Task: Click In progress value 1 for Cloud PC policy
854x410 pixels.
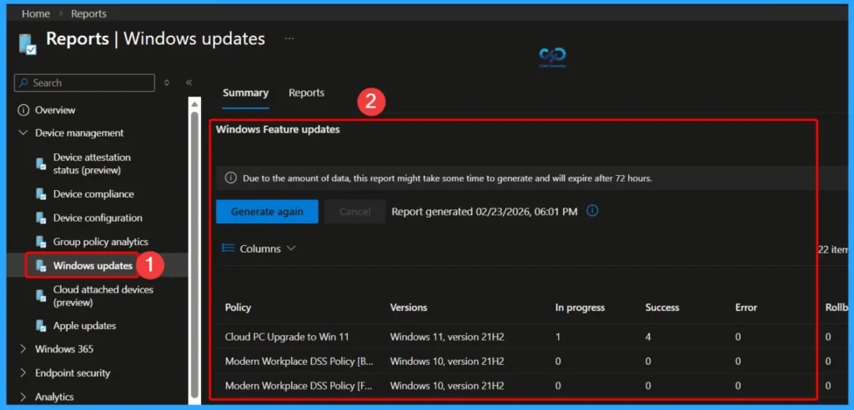Action: tap(558, 337)
